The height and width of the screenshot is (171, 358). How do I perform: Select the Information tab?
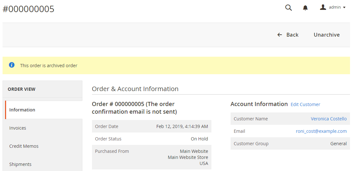pyautogui.click(x=22, y=110)
